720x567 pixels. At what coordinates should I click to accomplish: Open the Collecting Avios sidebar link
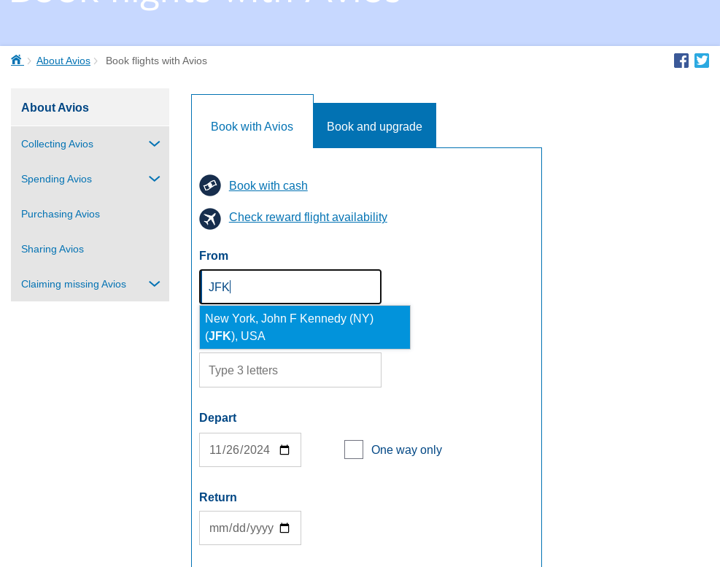point(57,144)
